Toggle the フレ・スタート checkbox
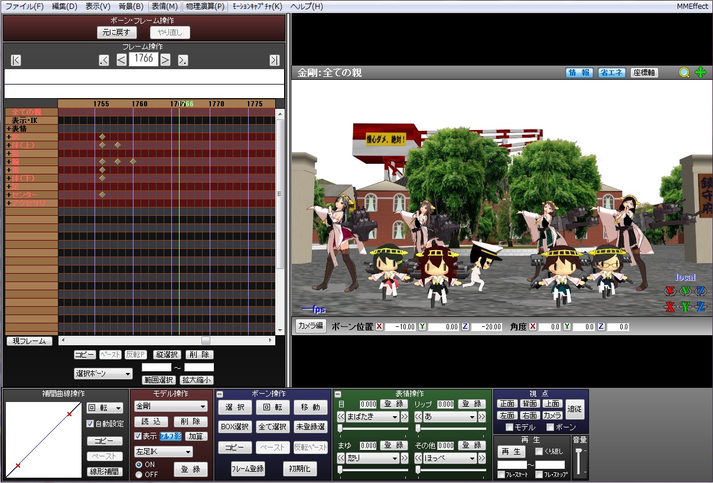 [x=501, y=475]
